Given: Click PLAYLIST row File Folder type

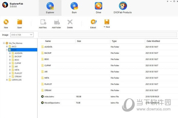Looking at the screenshot, I should 115,84.
